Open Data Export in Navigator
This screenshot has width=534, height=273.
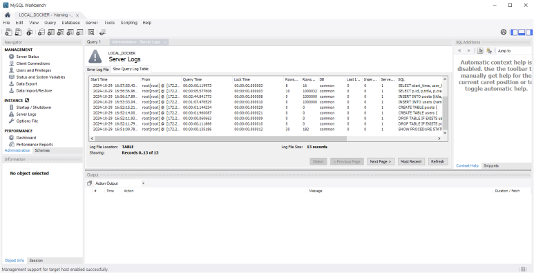(x=26, y=84)
